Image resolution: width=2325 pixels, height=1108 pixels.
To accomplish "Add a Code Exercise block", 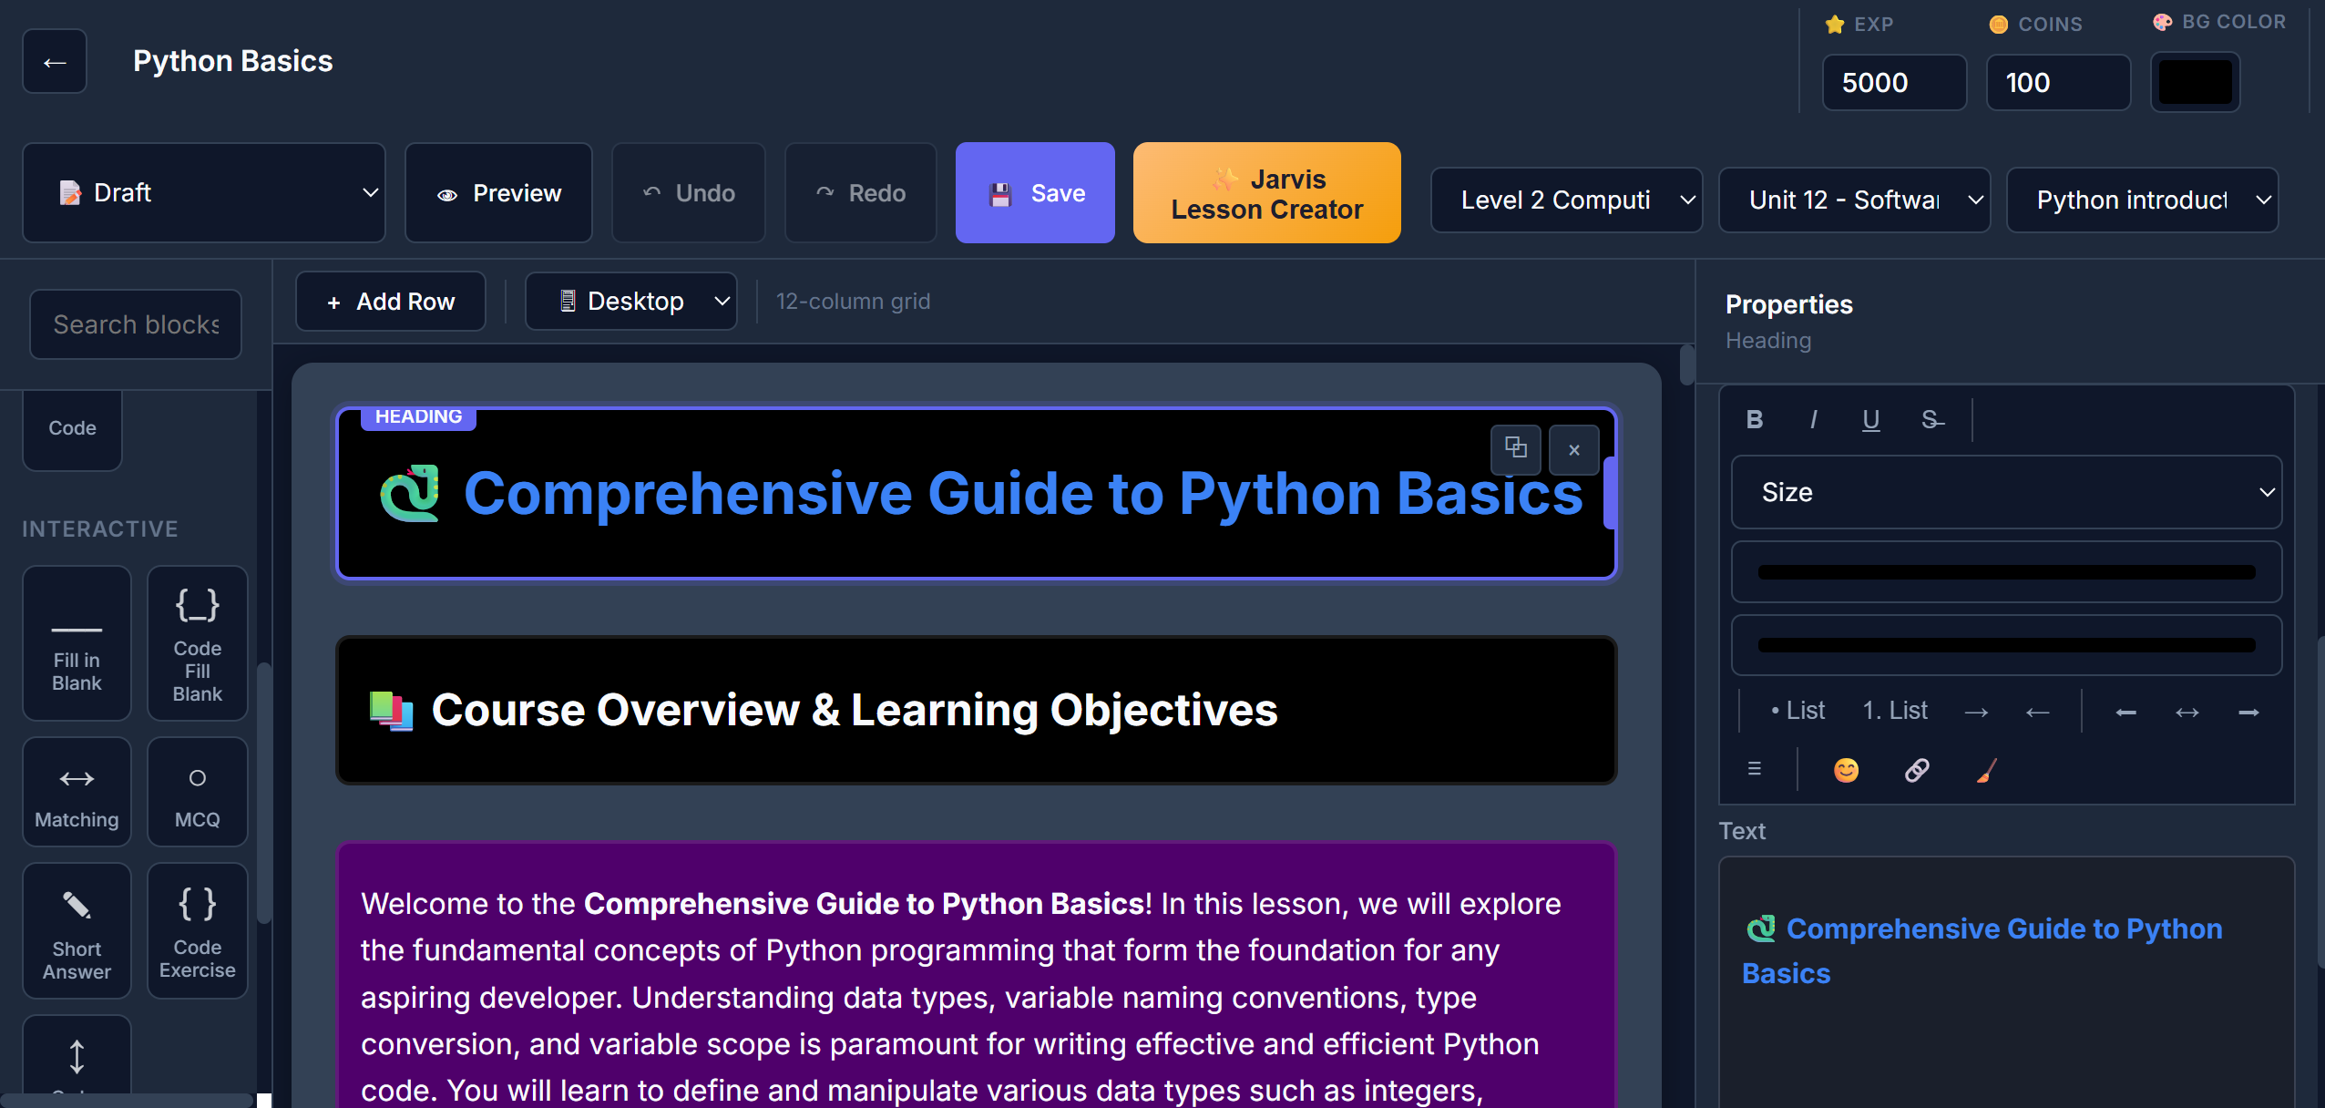I will point(197,930).
